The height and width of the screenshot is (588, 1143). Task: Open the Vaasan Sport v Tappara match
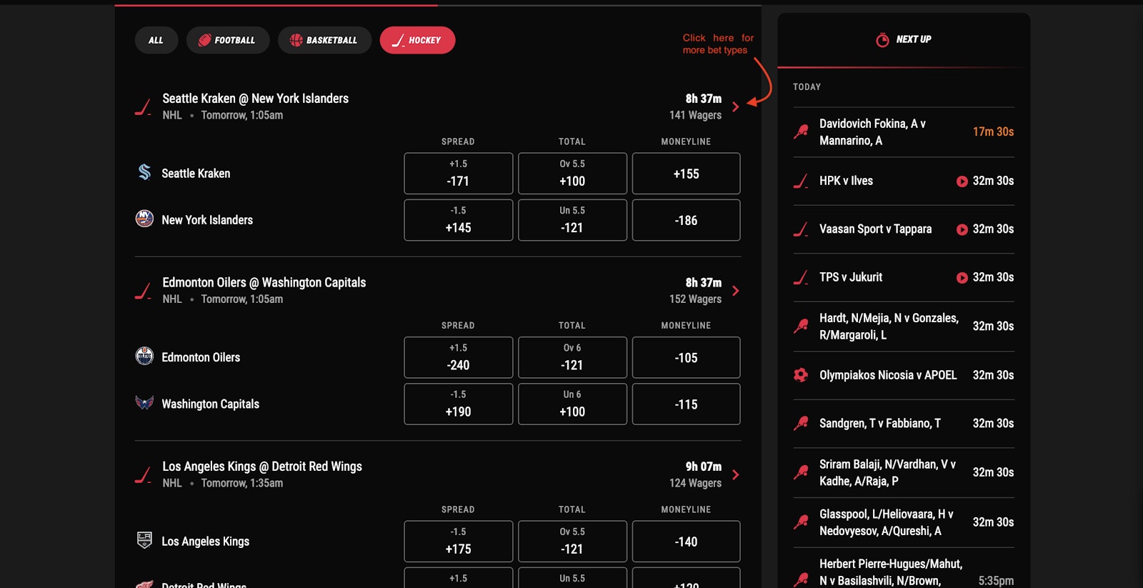(875, 229)
